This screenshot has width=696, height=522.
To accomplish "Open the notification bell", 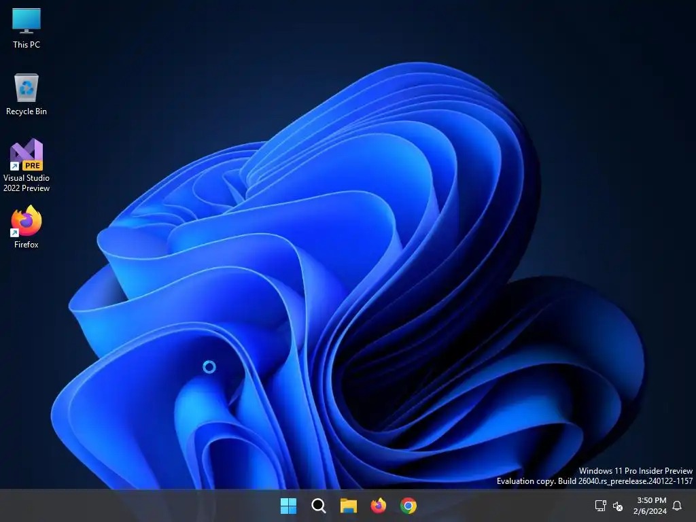I will (677, 506).
